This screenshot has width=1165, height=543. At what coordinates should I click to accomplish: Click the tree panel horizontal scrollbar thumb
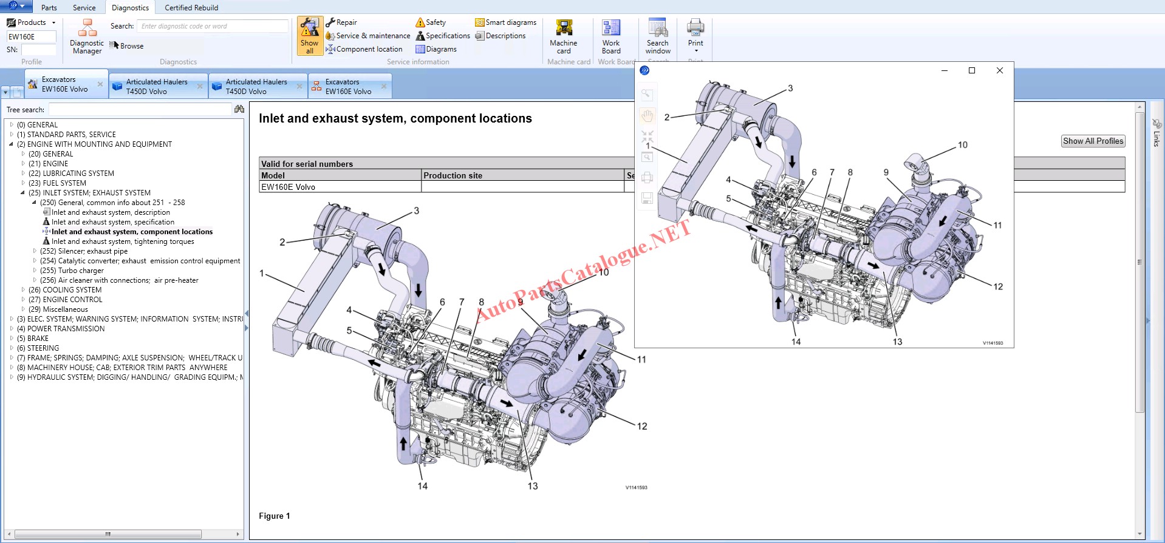(x=108, y=535)
